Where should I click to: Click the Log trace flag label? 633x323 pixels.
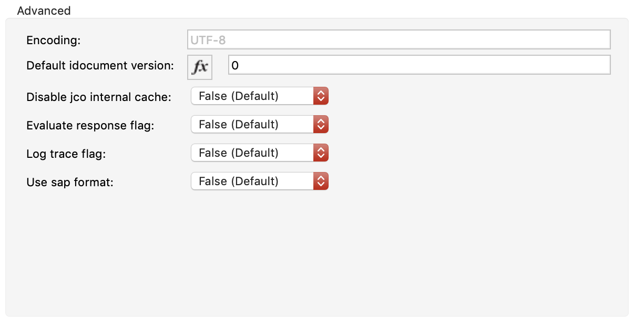coord(65,154)
